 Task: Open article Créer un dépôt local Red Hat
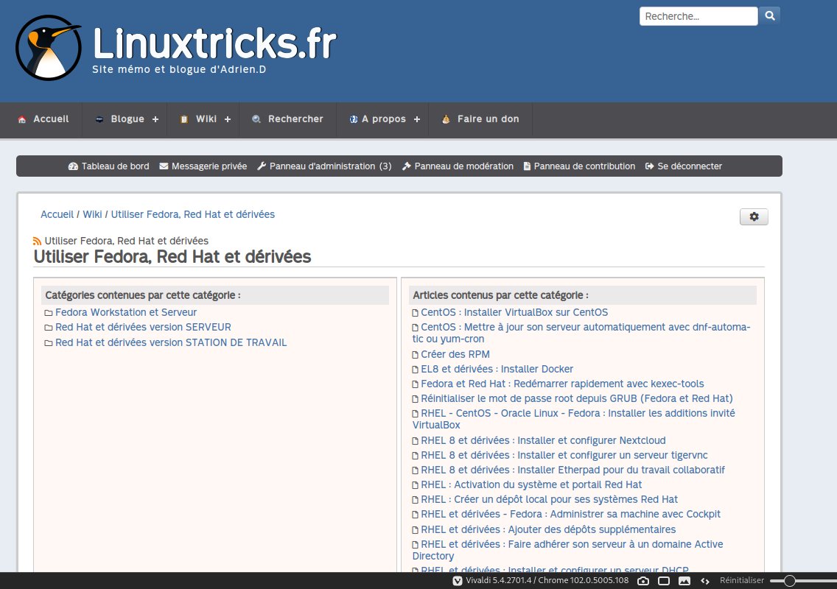tap(550, 499)
